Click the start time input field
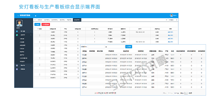This screenshot has width=222, height=110. (x=96, y=47)
